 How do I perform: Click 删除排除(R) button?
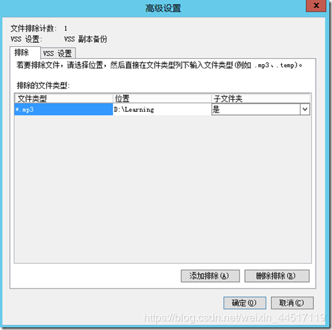276,276
